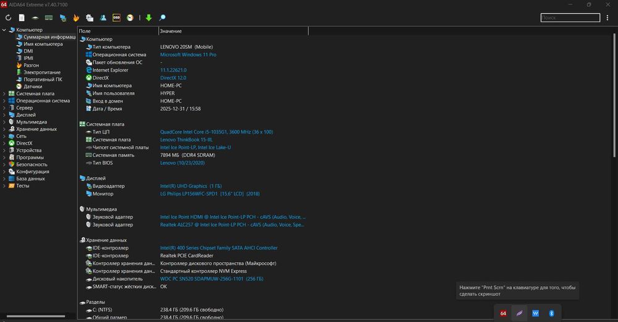Open the WDC PC SN520 disk link
This screenshot has height=322, width=618.
point(211,279)
